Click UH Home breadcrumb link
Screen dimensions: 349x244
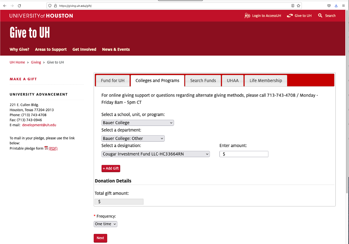point(17,62)
